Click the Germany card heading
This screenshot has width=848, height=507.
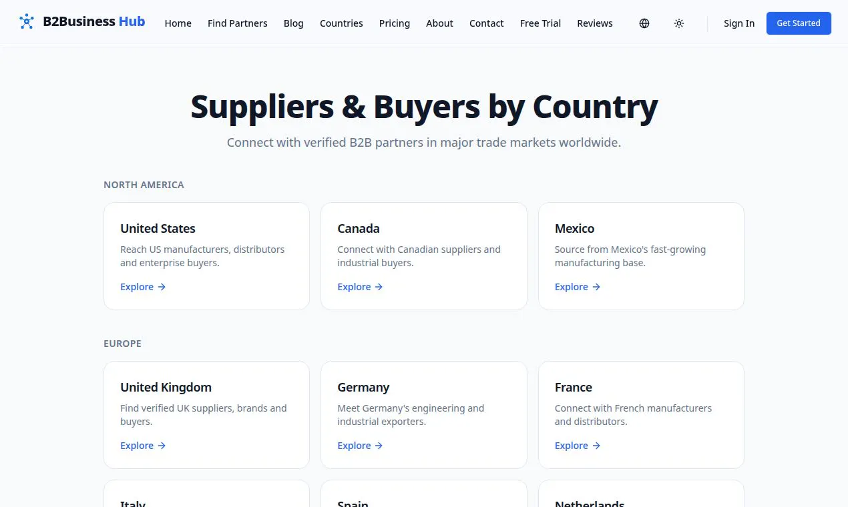tap(364, 387)
